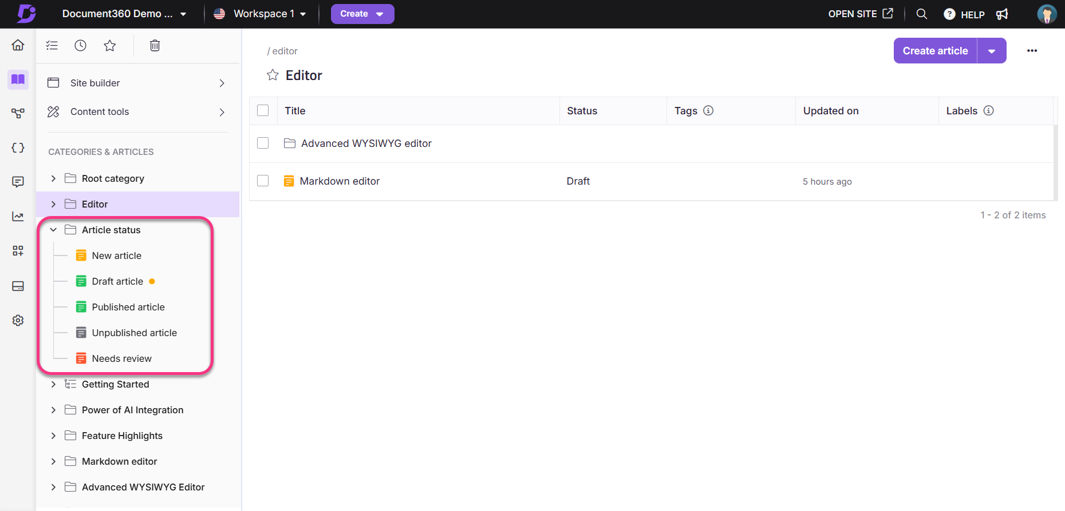
Task: Open the Settings gear icon
Action: click(18, 320)
